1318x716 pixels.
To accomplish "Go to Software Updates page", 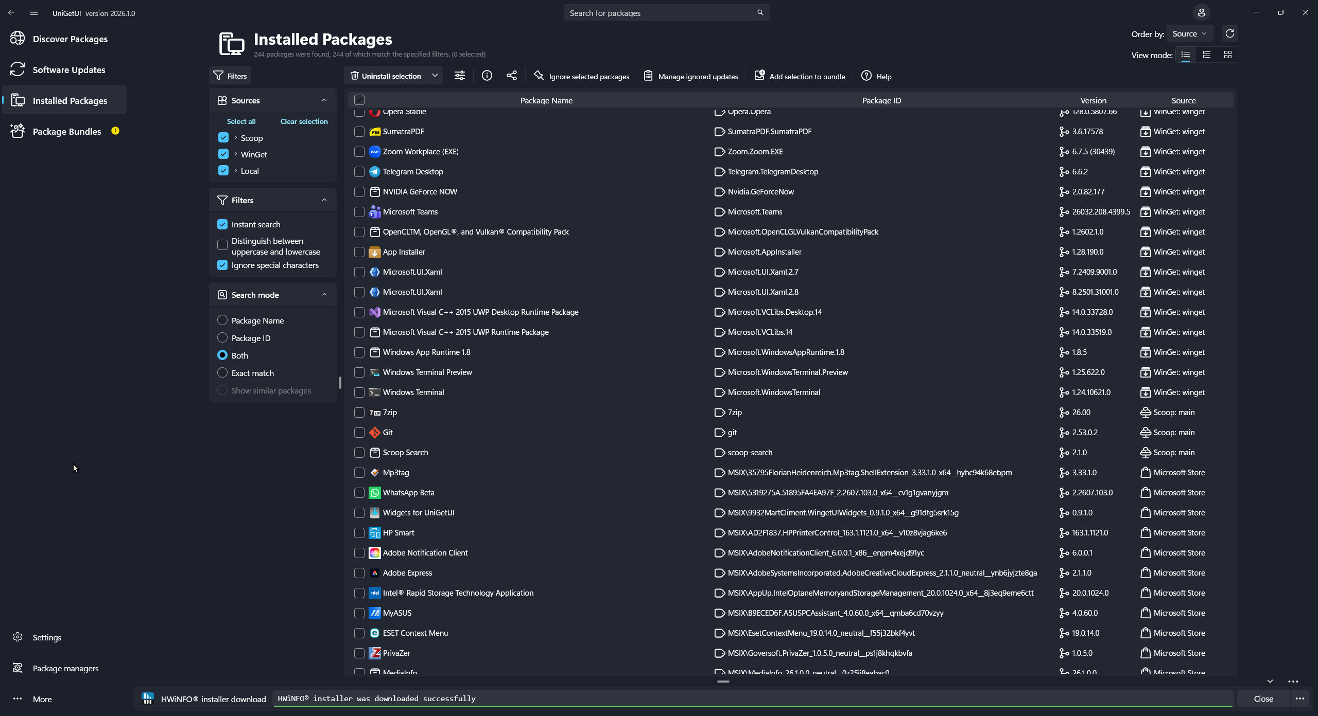I will (69, 70).
